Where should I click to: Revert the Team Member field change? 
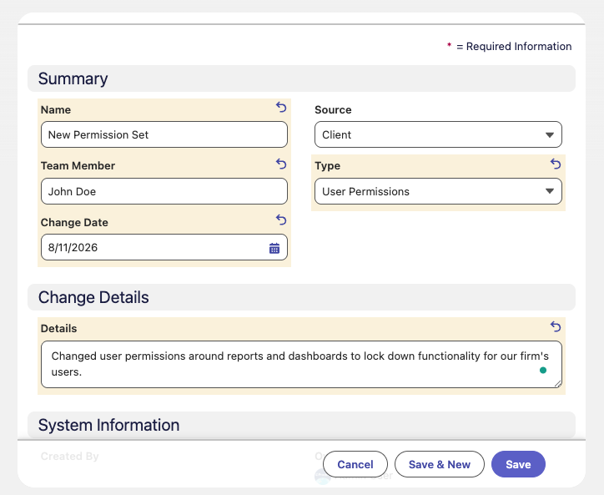point(281,164)
